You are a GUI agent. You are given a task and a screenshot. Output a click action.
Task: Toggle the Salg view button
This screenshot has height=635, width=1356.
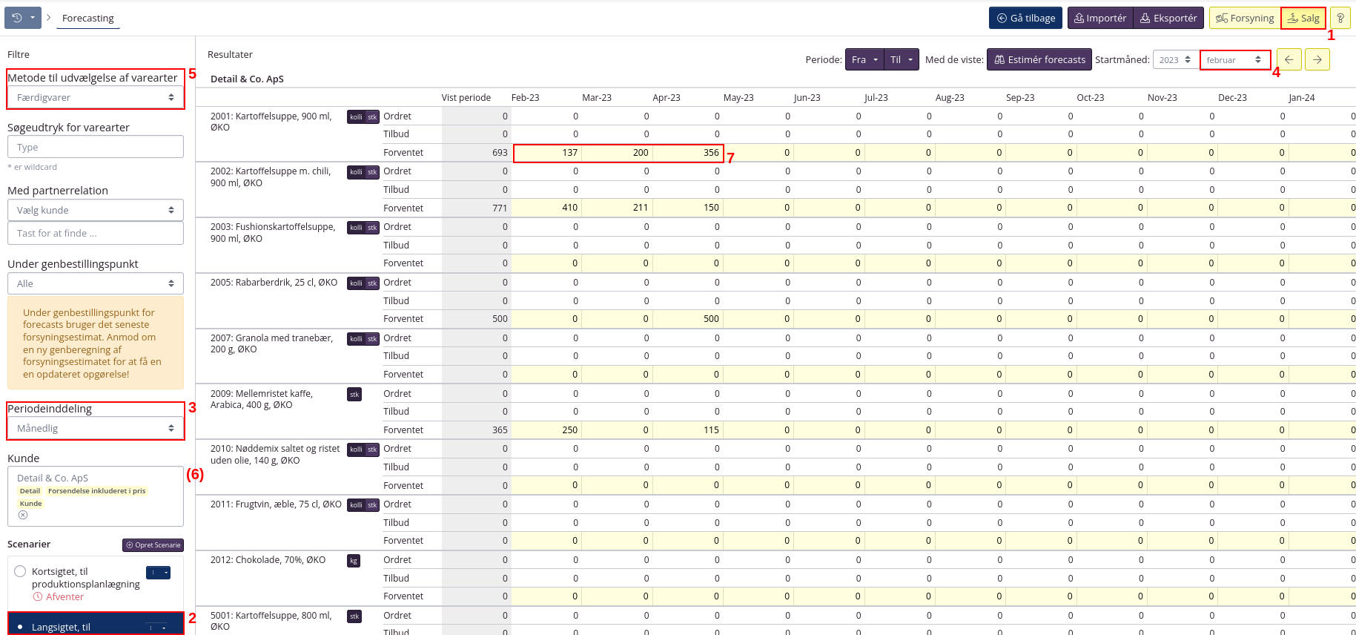(x=1303, y=18)
